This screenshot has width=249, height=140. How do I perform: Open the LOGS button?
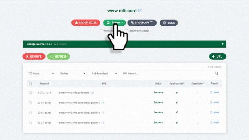169,23
